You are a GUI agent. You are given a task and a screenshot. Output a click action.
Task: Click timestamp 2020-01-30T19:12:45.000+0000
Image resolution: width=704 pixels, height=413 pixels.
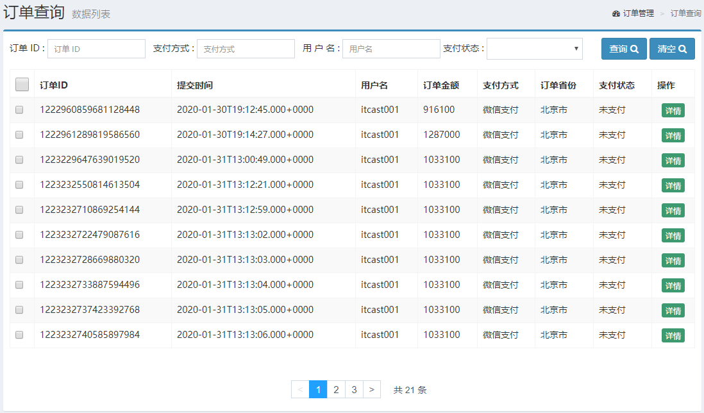pos(245,110)
